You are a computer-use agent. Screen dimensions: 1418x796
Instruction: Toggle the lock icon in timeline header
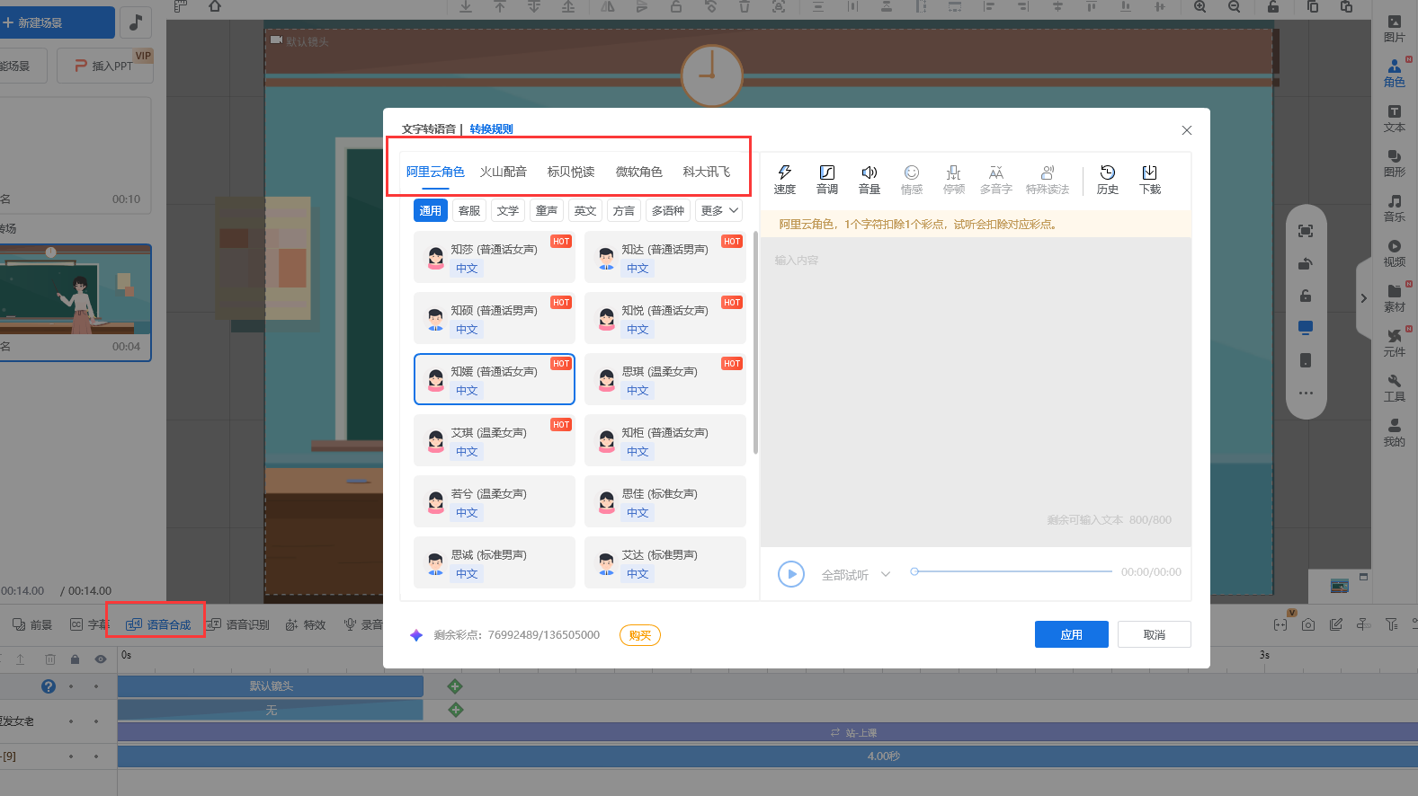(75, 659)
